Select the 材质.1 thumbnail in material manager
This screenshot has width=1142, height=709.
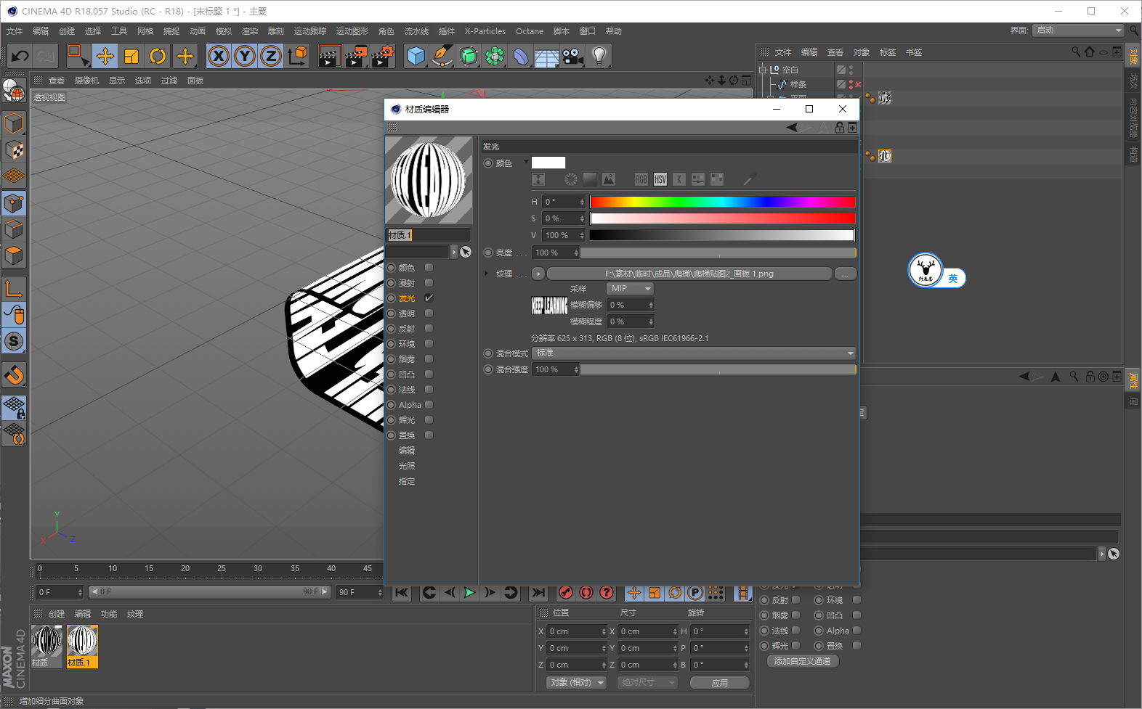(82, 646)
